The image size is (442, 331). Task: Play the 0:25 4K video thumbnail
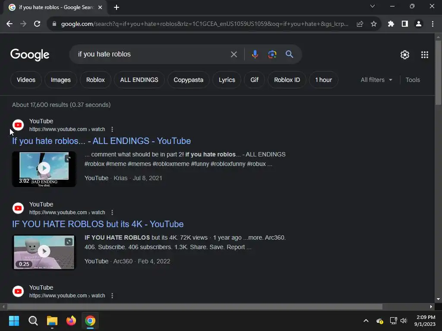44,252
